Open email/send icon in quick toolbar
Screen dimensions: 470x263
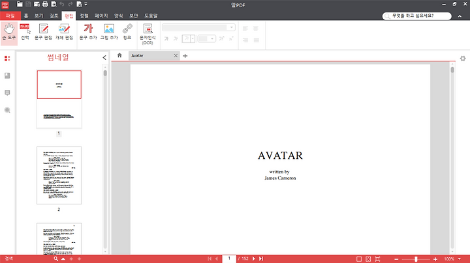37,4
